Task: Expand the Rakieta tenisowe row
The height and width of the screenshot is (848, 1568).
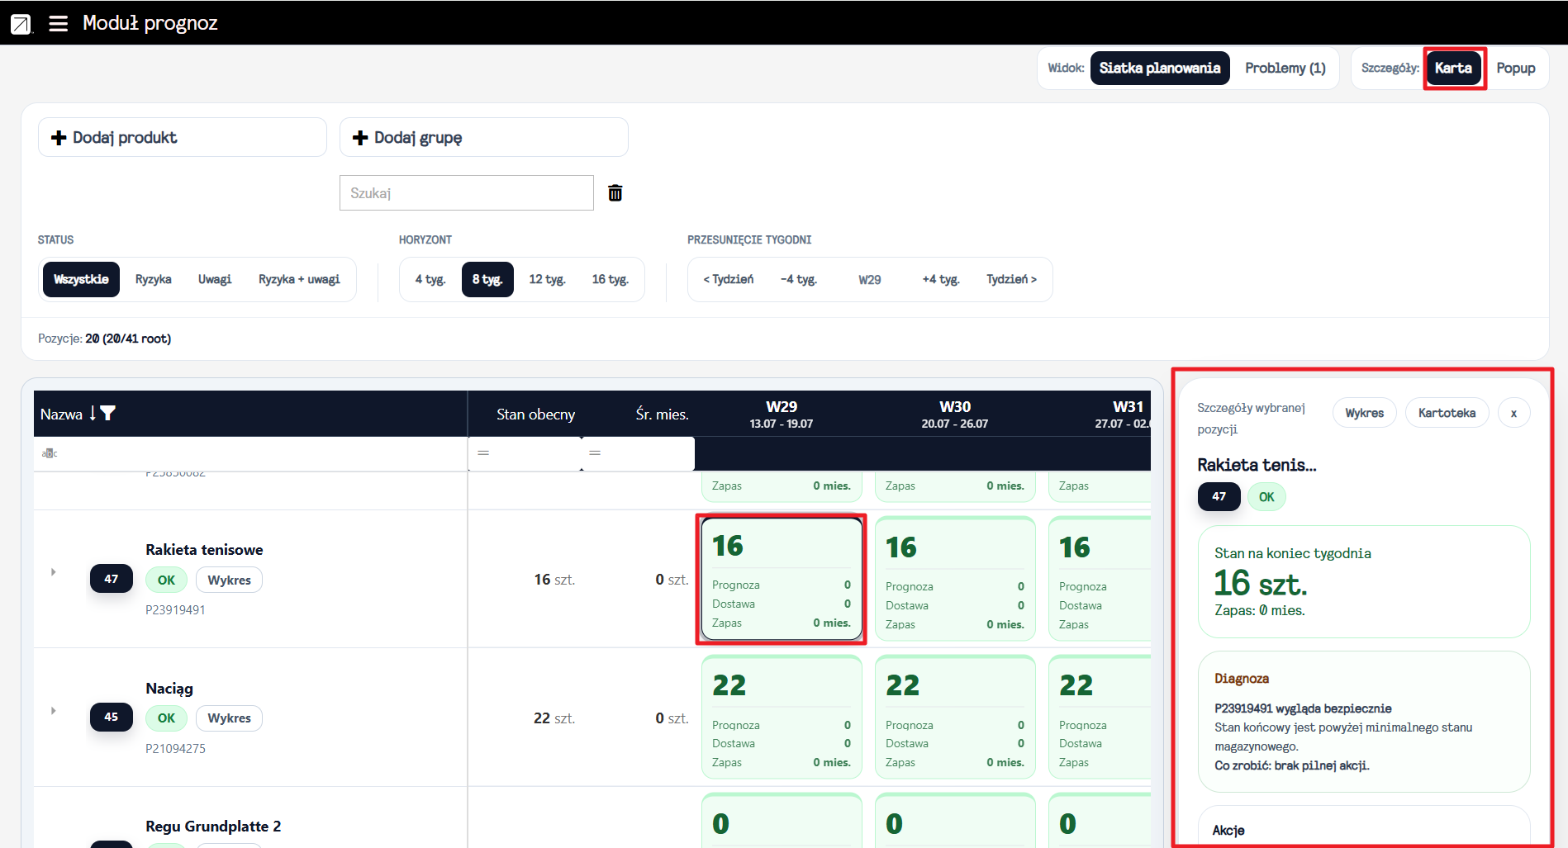Action: tap(53, 571)
